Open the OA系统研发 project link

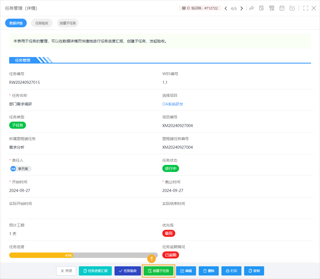173,104
